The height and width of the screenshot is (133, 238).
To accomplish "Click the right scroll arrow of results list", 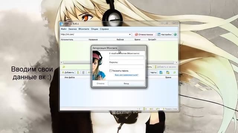I will [x=176, y=62].
